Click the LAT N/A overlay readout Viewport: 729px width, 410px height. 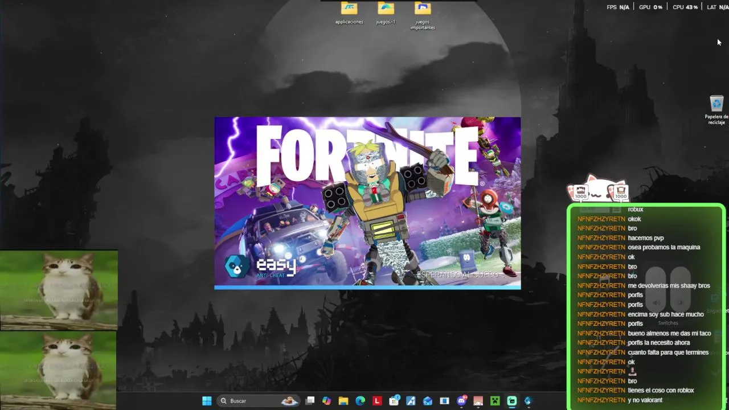[x=718, y=7]
